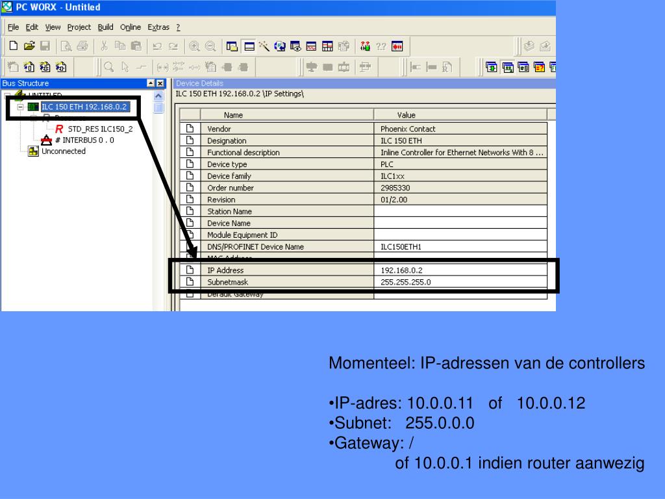The height and width of the screenshot is (499, 665).
Task: Select the Designation value ILC 150 ETH
Action: (460, 140)
